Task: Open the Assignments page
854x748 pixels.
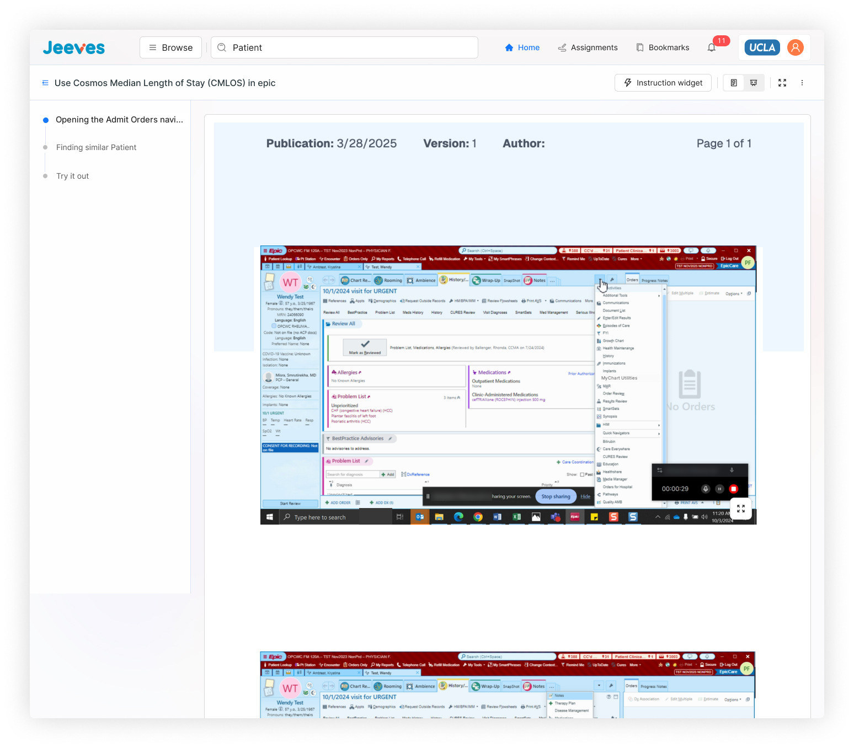Action: (x=588, y=47)
